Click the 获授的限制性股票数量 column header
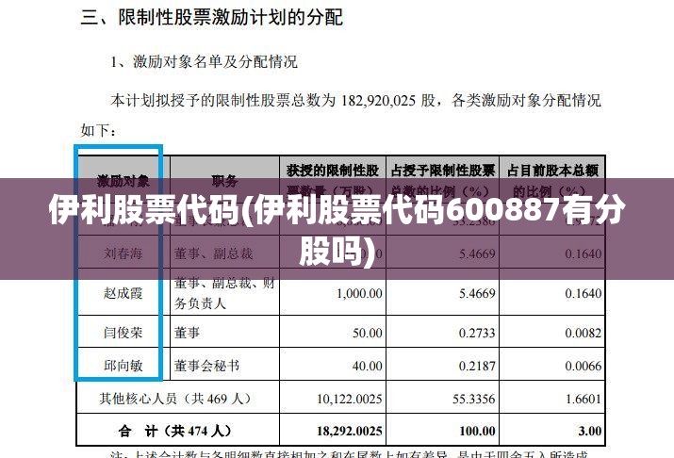This screenshot has height=458, width=674. 333,180
